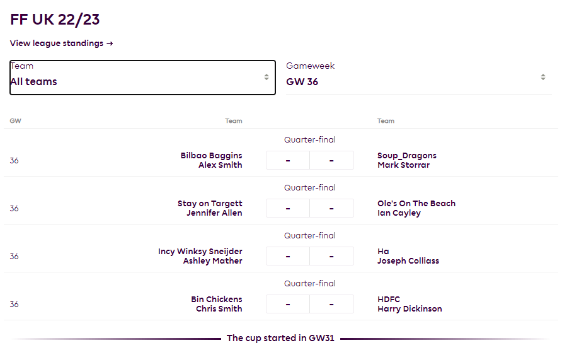
Task: Click Soup_Dragons away score box
Action: pos(331,160)
